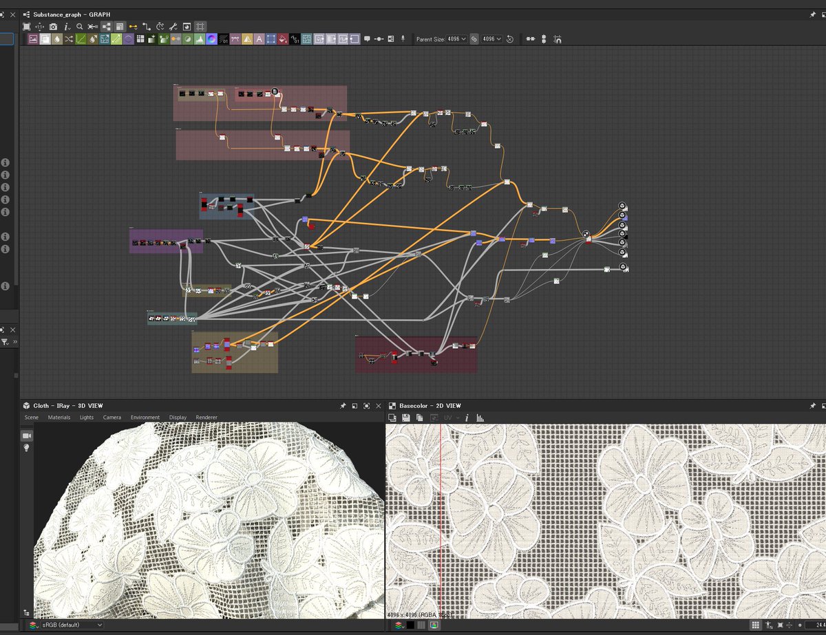826x635 pixels.
Task: Insert a comment in the graph
Action: (x=367, y=39)
